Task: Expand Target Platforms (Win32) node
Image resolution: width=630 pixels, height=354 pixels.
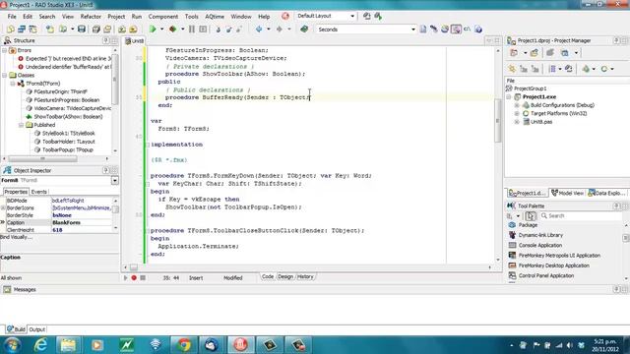Action: pos(517,114)
